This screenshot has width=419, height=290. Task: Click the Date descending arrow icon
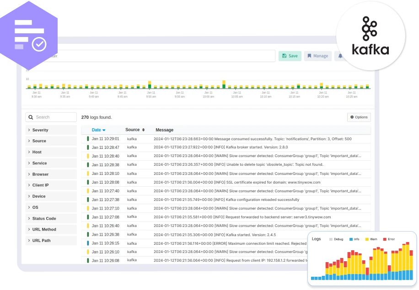[x=104, y=130]
